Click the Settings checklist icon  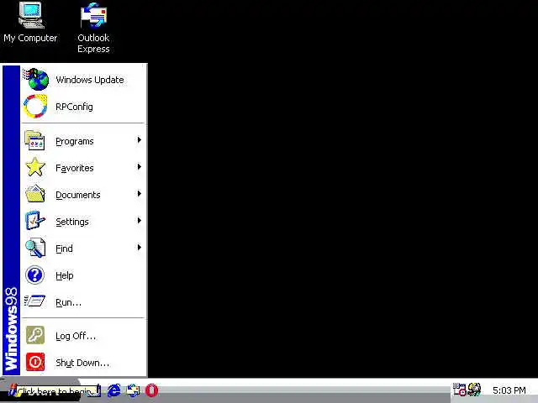[x=35, y=221]
